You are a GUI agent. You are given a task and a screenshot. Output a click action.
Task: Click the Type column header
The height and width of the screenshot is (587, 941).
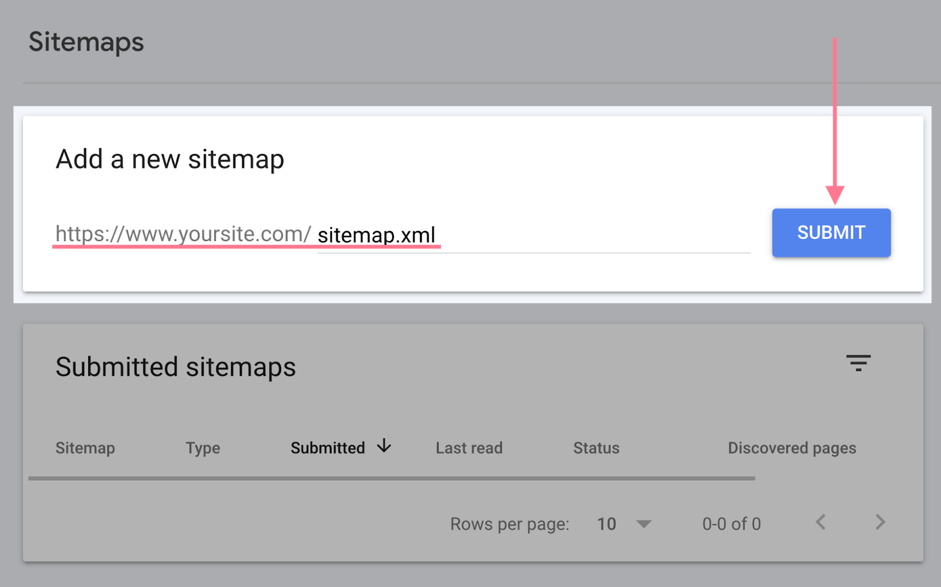pyautogui.click(x=202, y=448)
